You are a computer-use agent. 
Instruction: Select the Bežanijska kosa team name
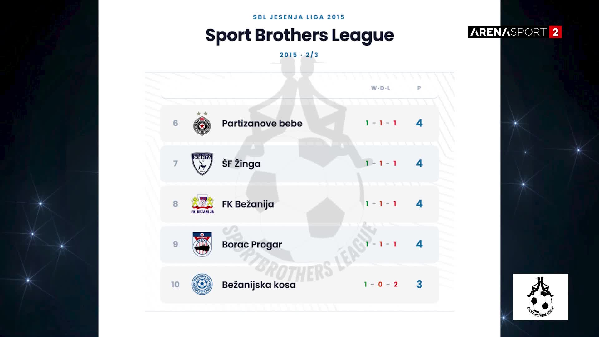coord(259,285)
